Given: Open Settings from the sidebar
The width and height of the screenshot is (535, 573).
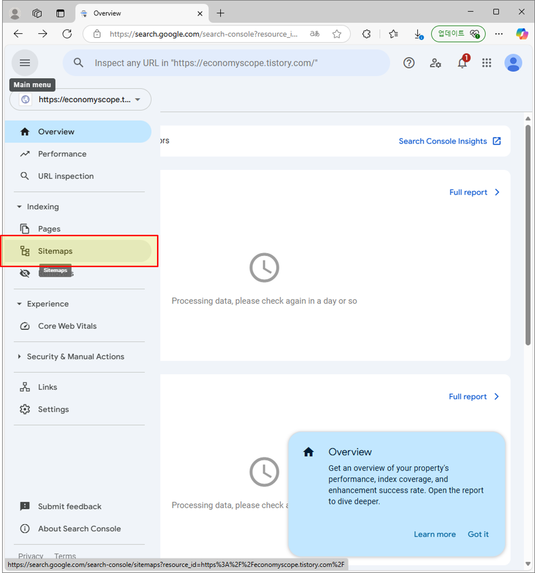Looking at the screenshot, I should point(53,409).
